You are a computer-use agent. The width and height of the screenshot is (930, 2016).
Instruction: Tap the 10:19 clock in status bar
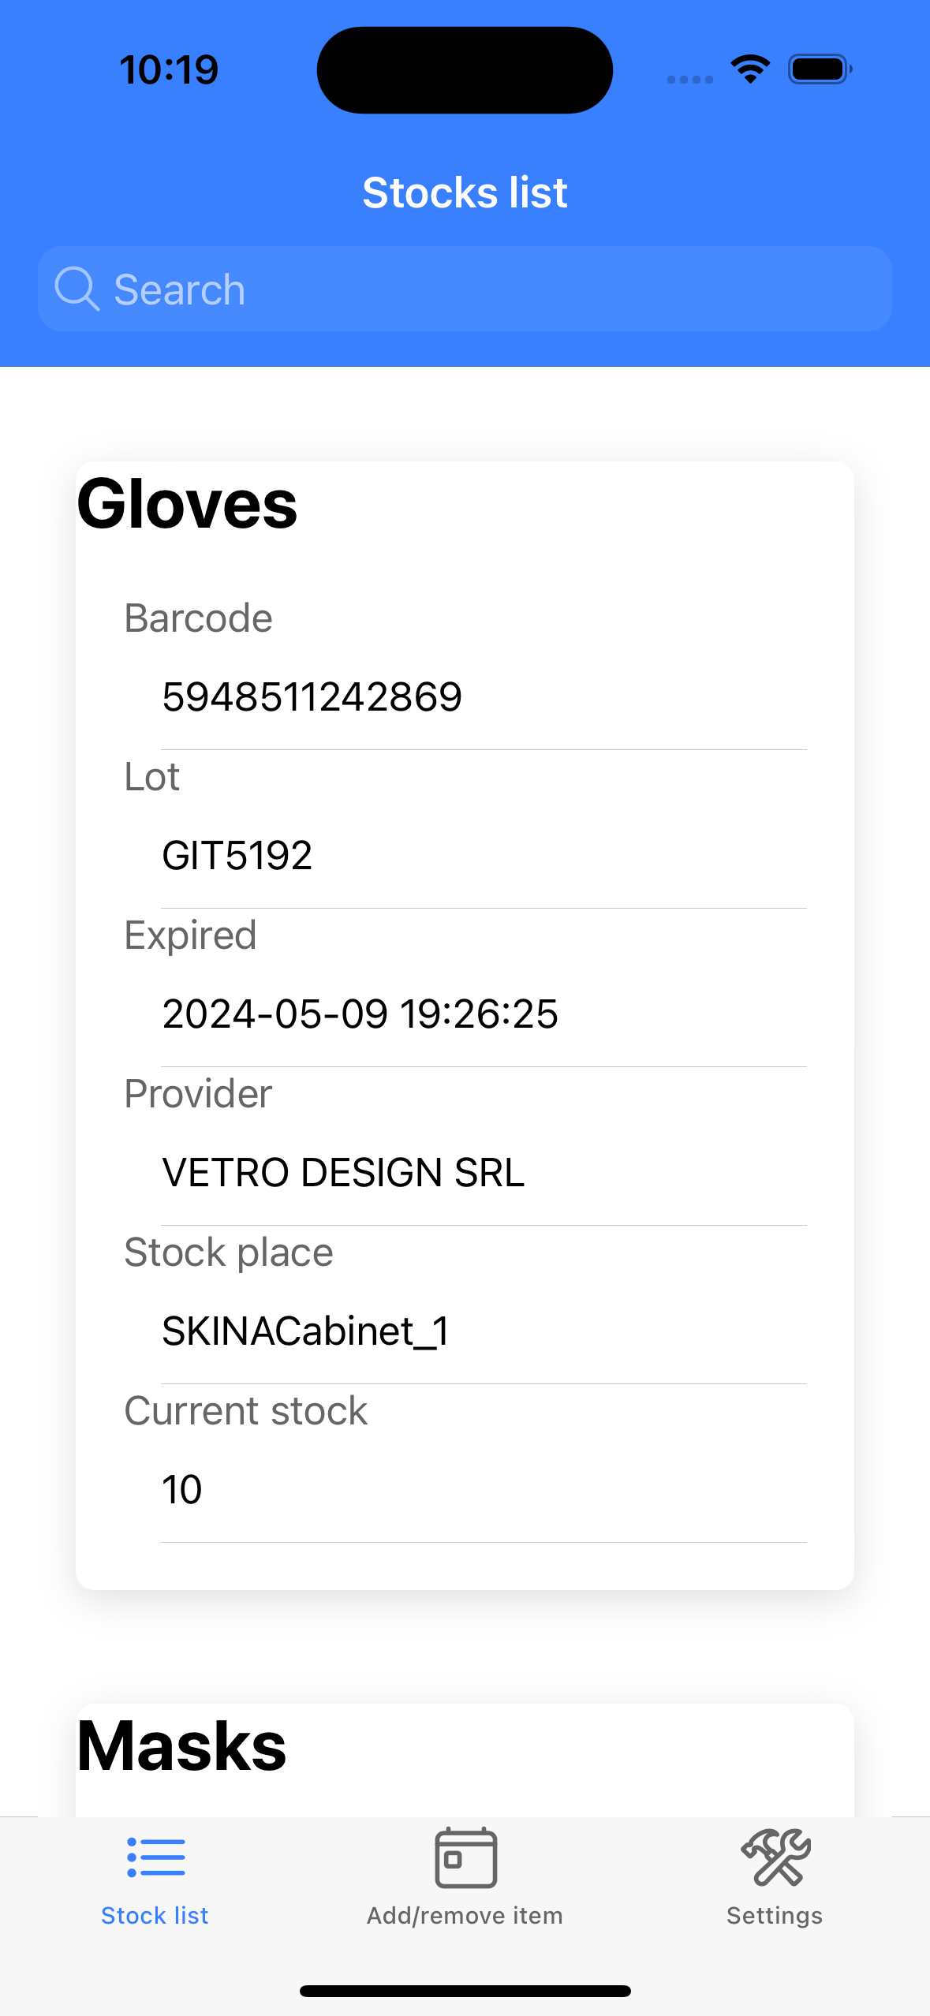(x=169, y=69)
